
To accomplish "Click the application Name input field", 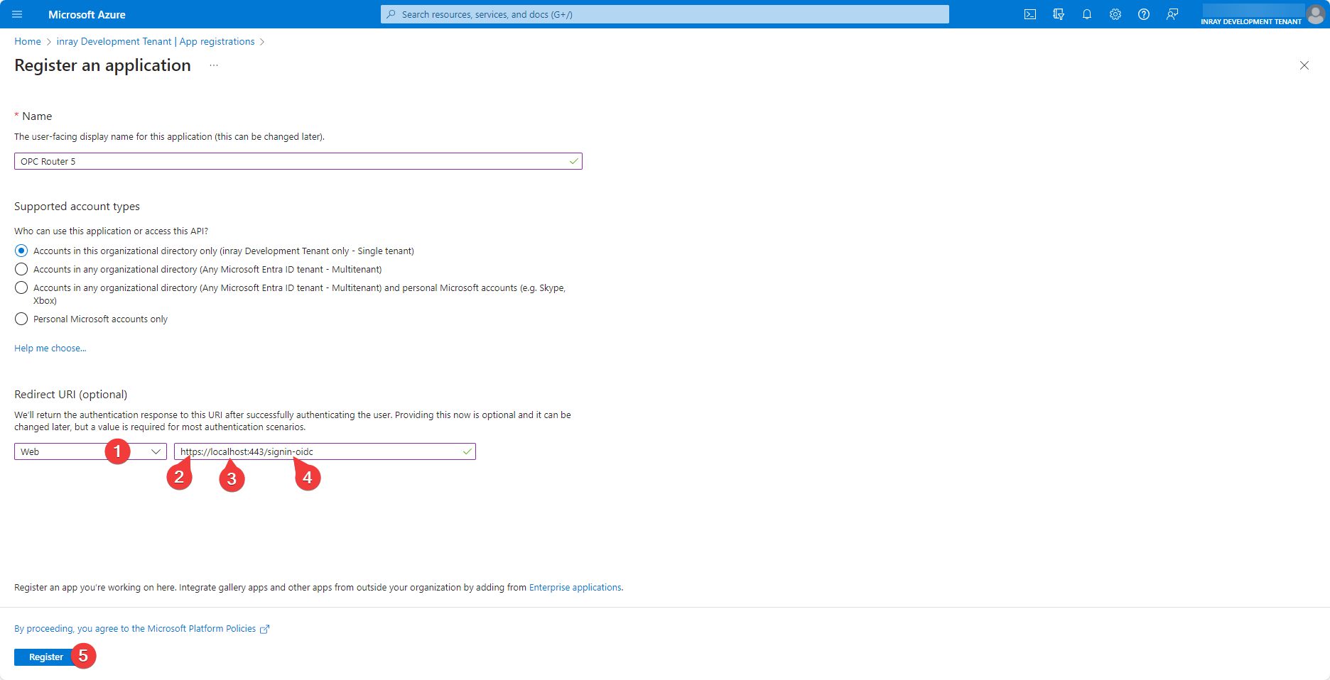I will click(x=298, y=161).
